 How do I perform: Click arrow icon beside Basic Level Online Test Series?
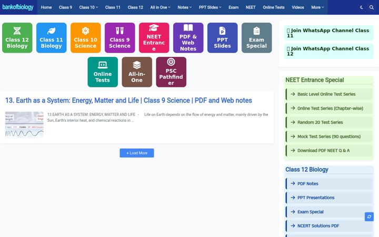click(x=293, y=94)
